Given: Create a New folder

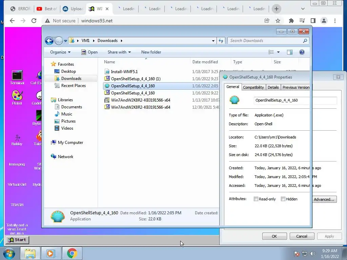Looking at the screenshot, I should pos(151,52).
